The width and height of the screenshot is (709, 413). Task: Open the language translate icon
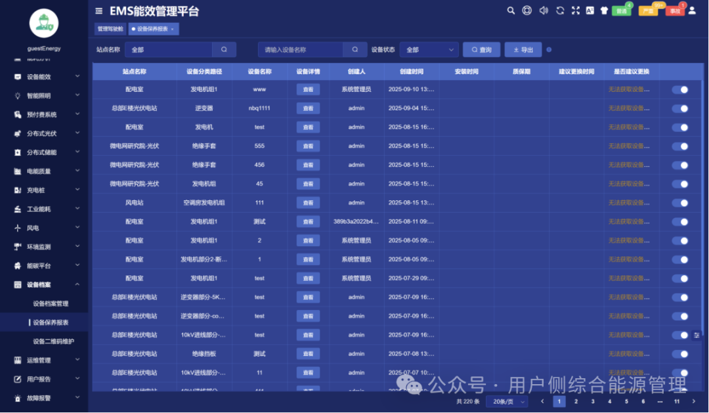point(590,11)
